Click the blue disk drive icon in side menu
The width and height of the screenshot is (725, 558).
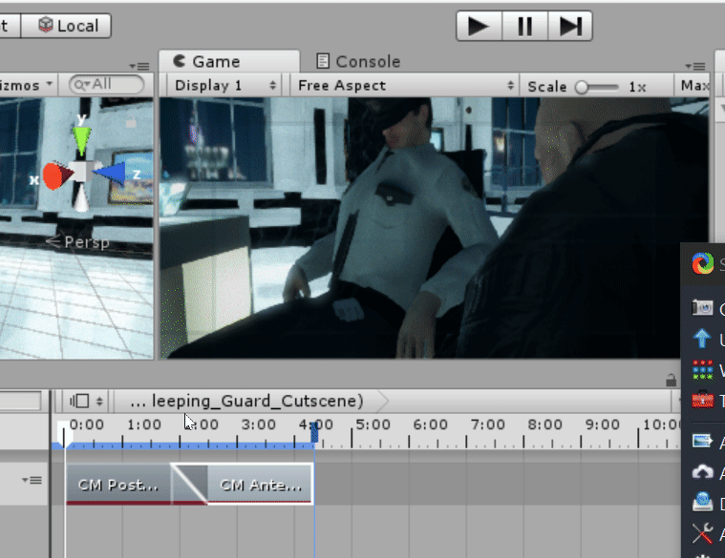pos(703,502)
